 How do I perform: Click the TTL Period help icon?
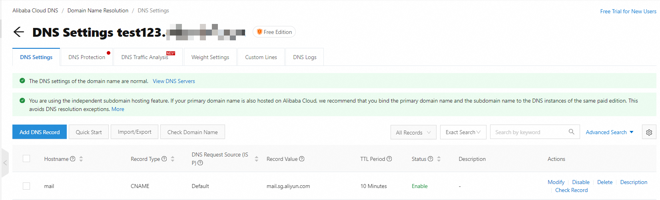click(389, 159)
